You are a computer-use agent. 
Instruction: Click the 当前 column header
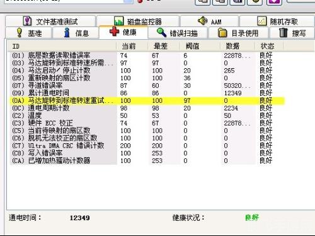pos(132,46)
